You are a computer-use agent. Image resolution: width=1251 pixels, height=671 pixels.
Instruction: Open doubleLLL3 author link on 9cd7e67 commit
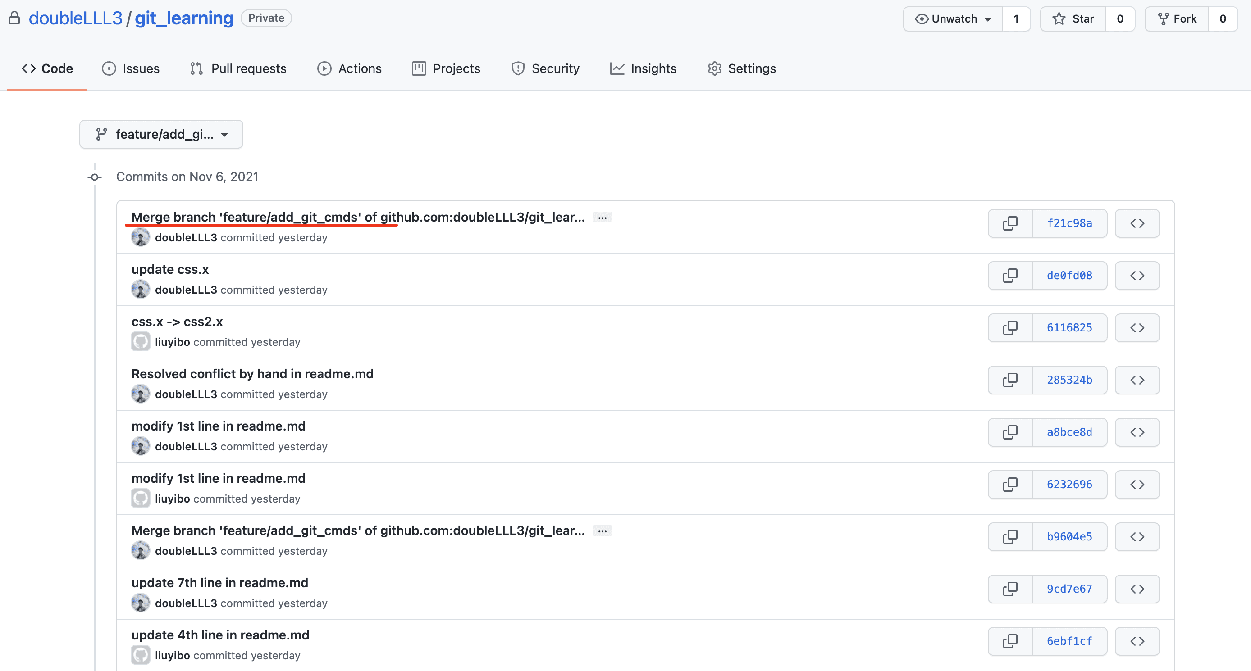click(x=186, y=603)
